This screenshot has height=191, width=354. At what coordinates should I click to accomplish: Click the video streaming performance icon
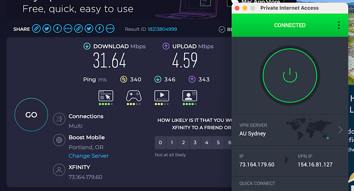[162, 96]
